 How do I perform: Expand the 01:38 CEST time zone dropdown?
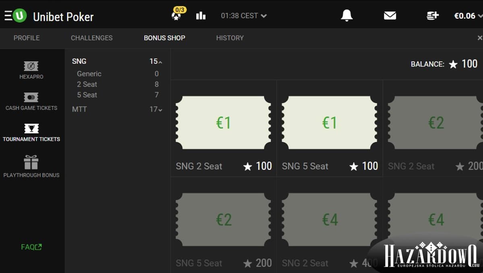click(x=244, y=16)
